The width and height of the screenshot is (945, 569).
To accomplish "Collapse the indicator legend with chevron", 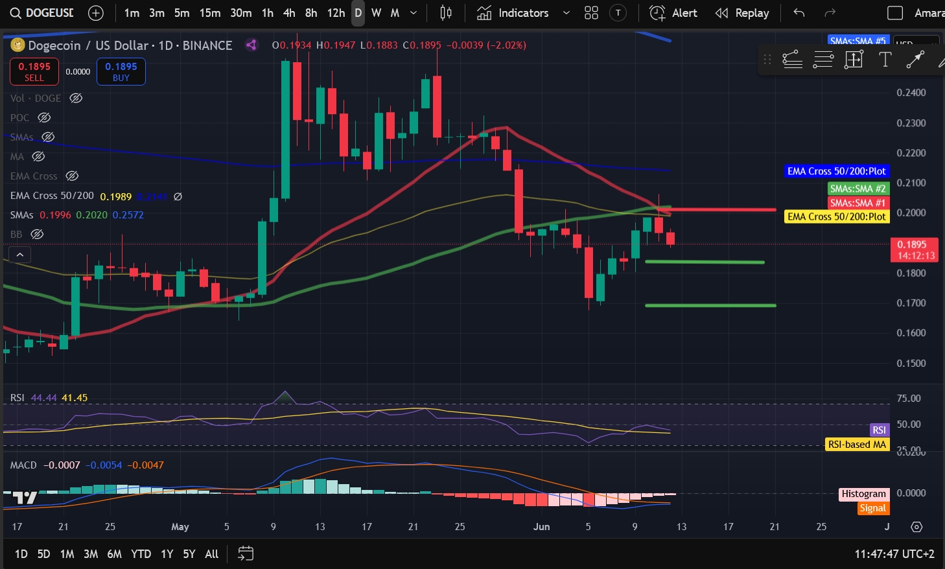I will tap(19, 255).
